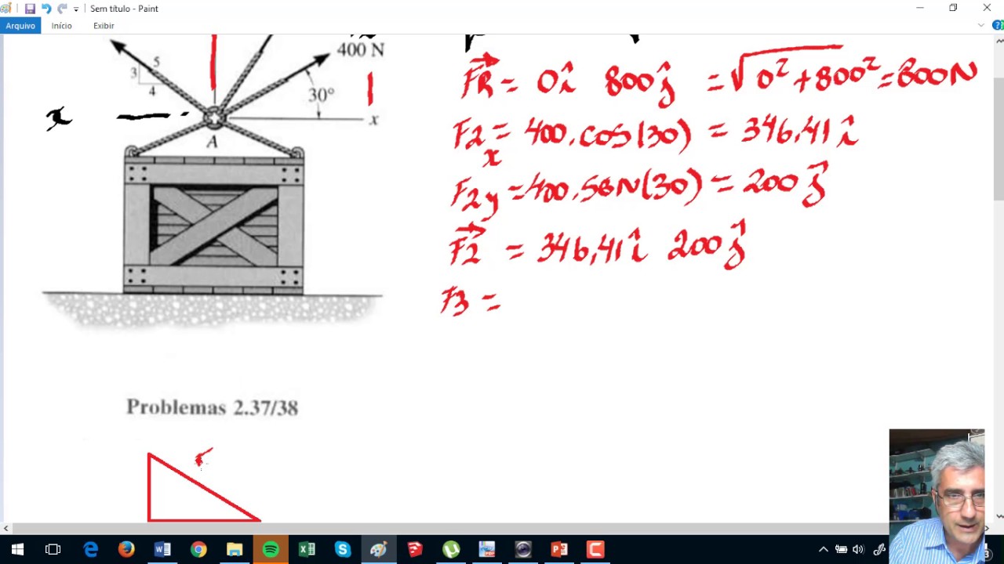Switch to the Início ribbon tab
The image size is (1004, 564).
coord(61,26)
